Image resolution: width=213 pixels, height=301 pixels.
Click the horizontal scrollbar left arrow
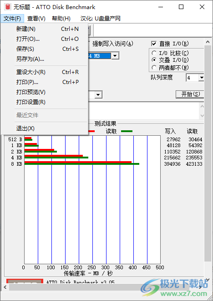click(x=5, y=287)
